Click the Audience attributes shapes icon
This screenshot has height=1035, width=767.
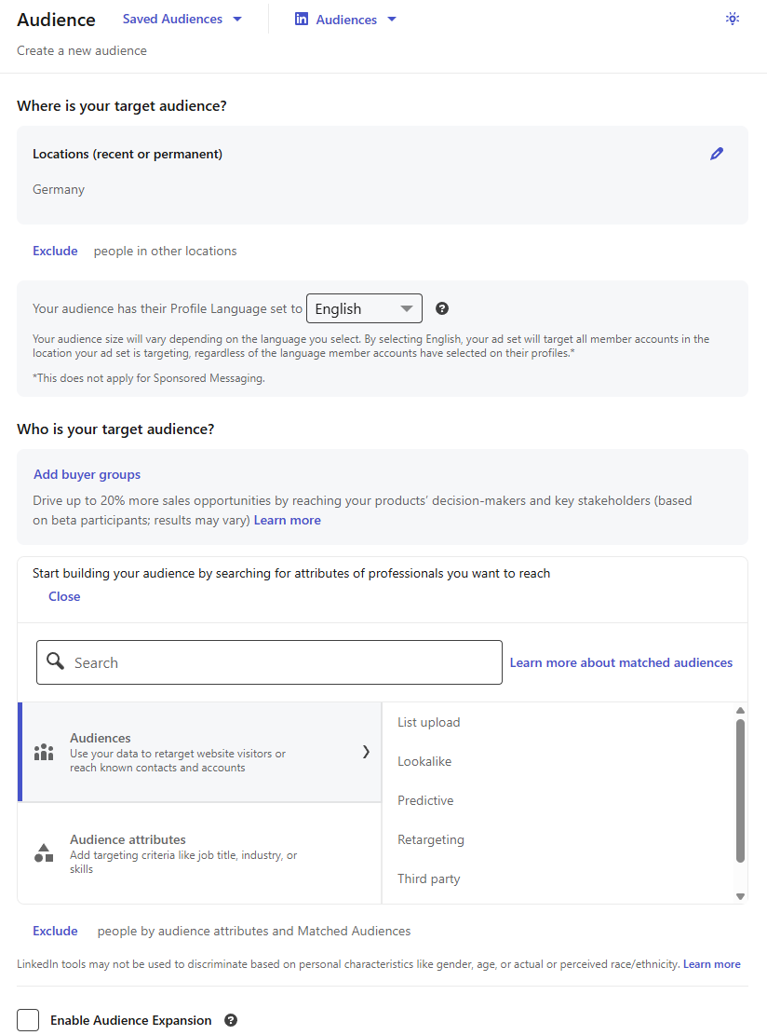[x=44, y=852]
